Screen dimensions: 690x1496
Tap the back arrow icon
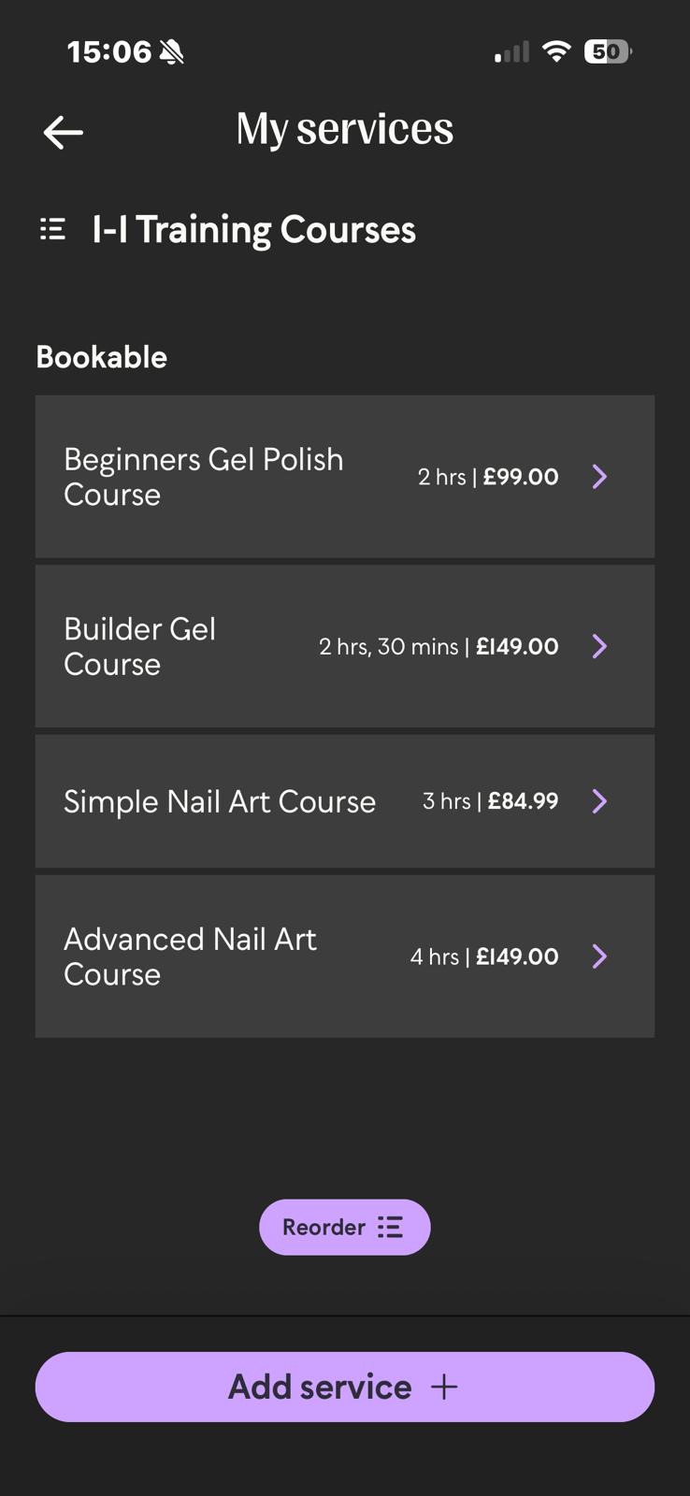coord(64,132)
